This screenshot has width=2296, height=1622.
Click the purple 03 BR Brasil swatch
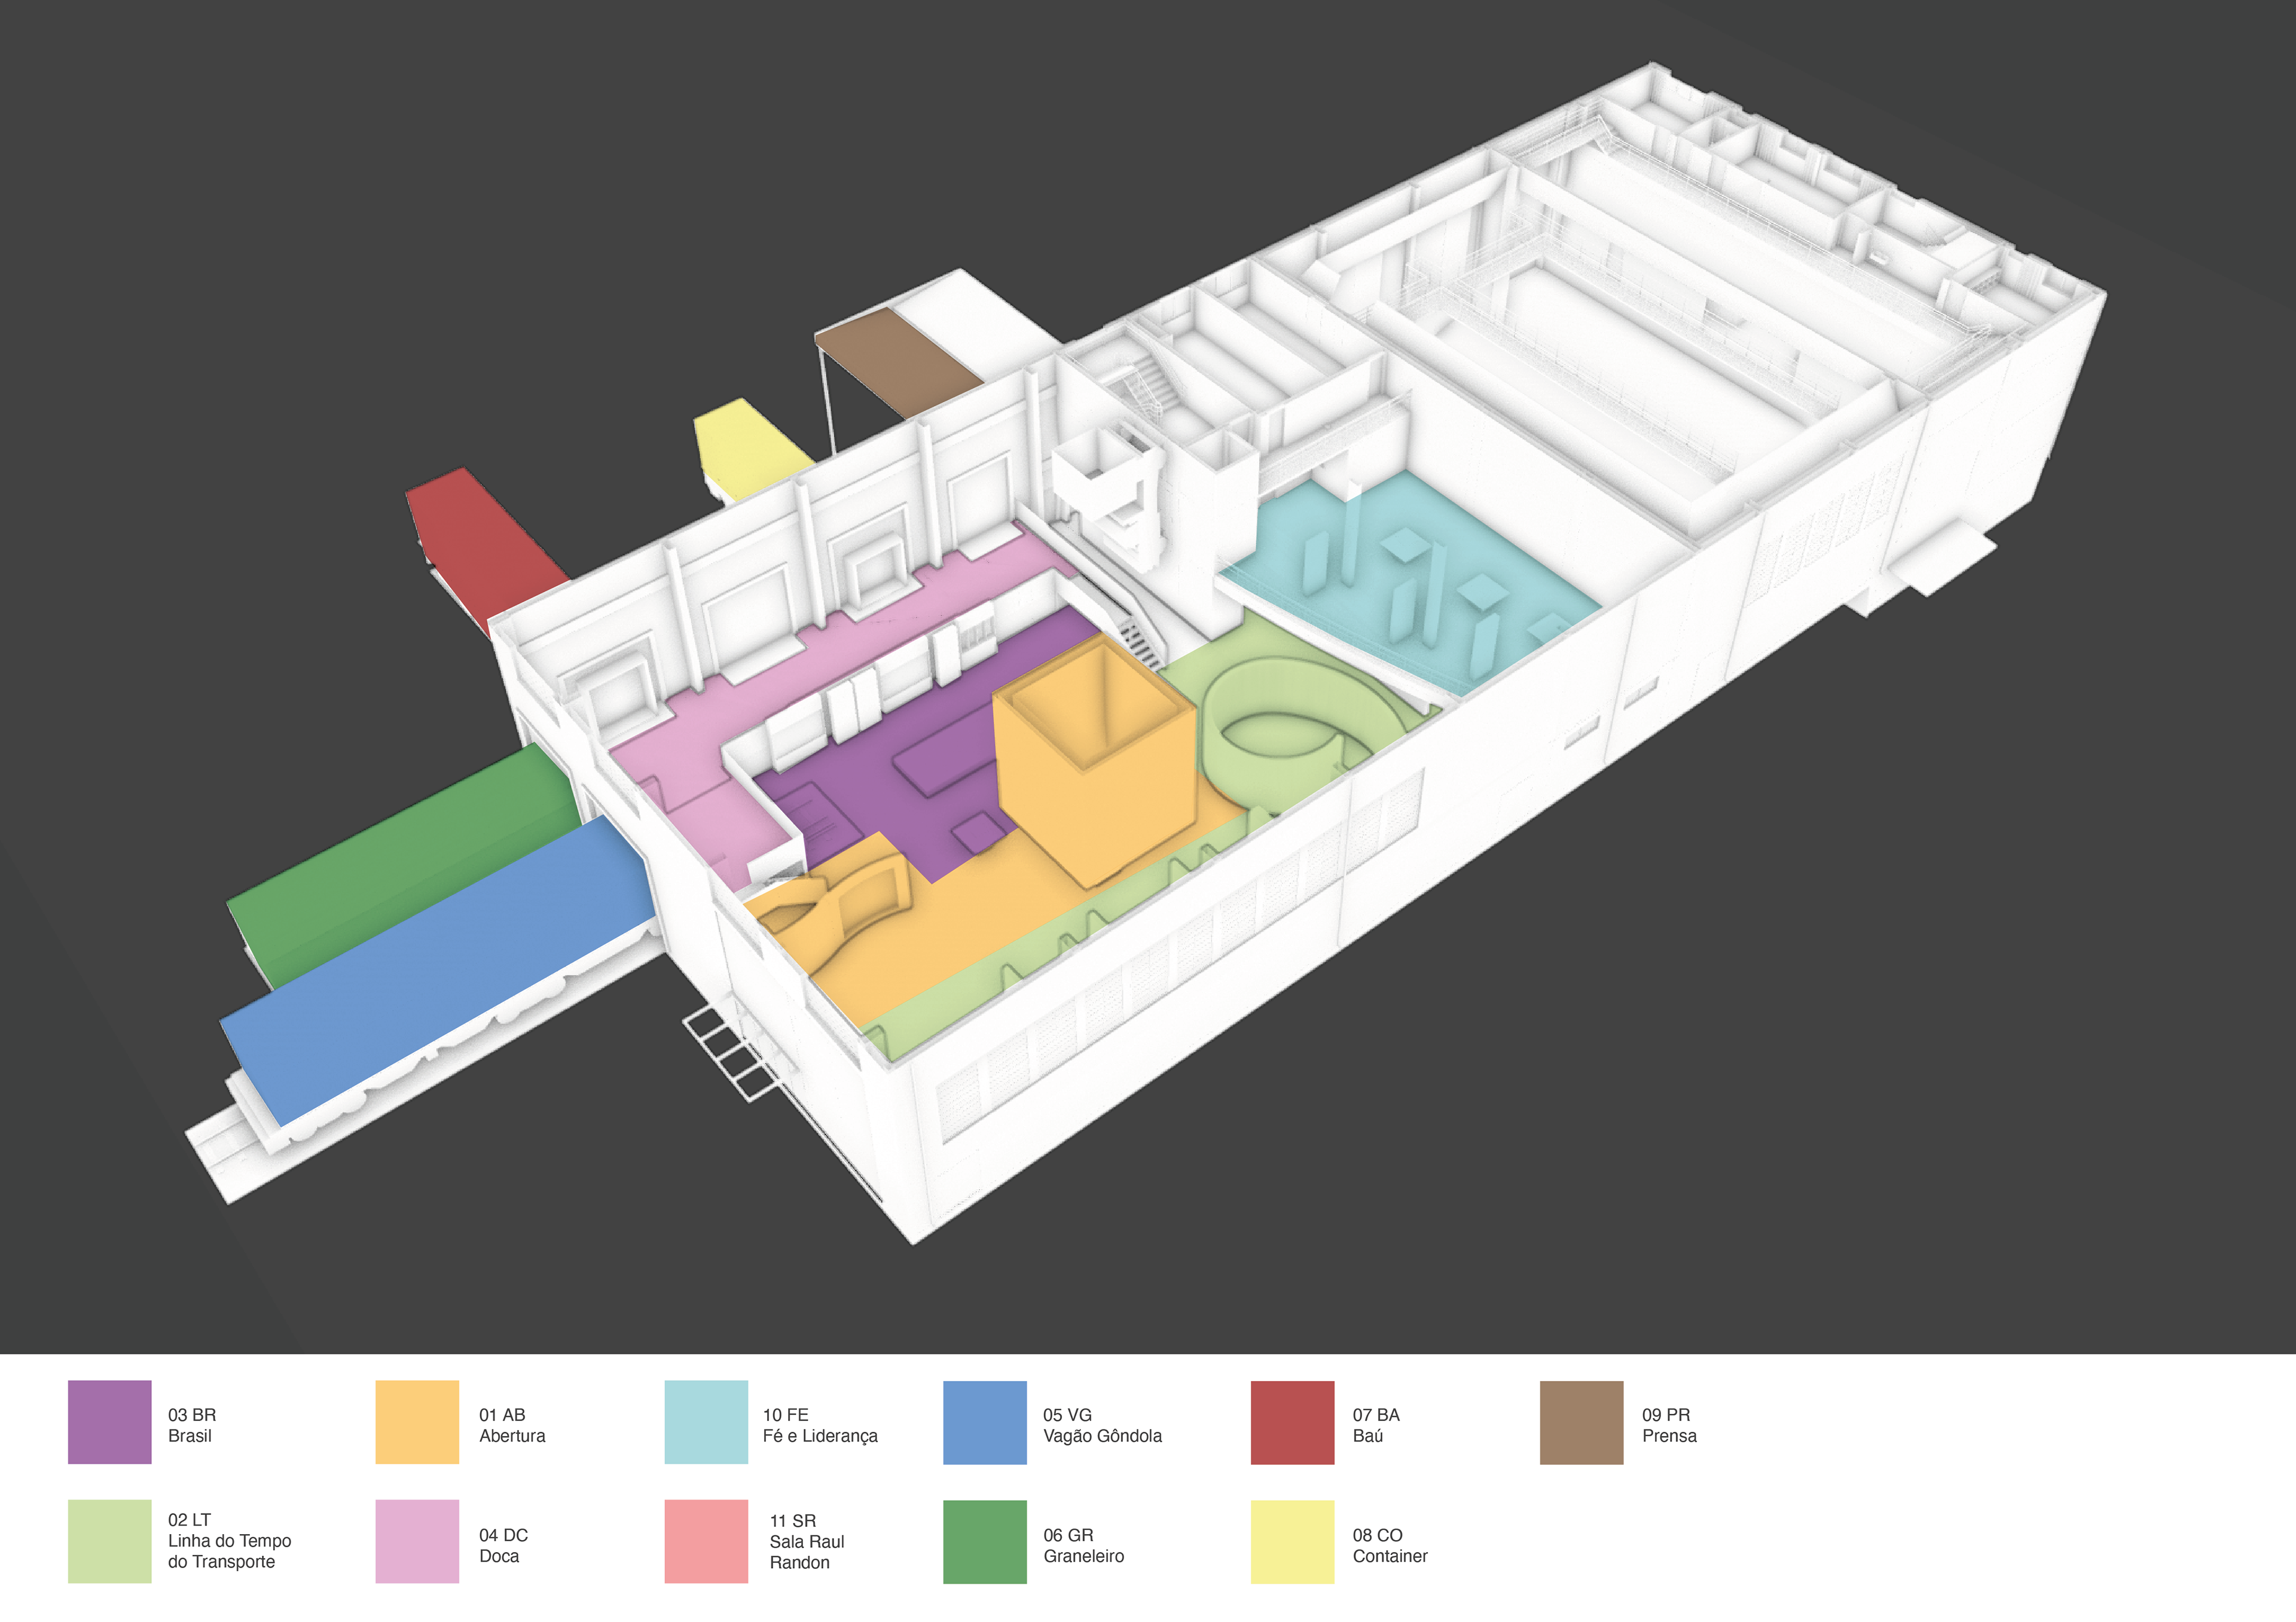tap(110, 1422)
